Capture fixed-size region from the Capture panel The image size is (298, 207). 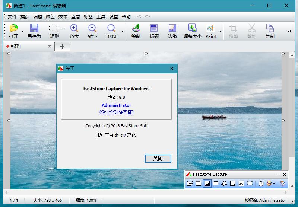point(250,183)
